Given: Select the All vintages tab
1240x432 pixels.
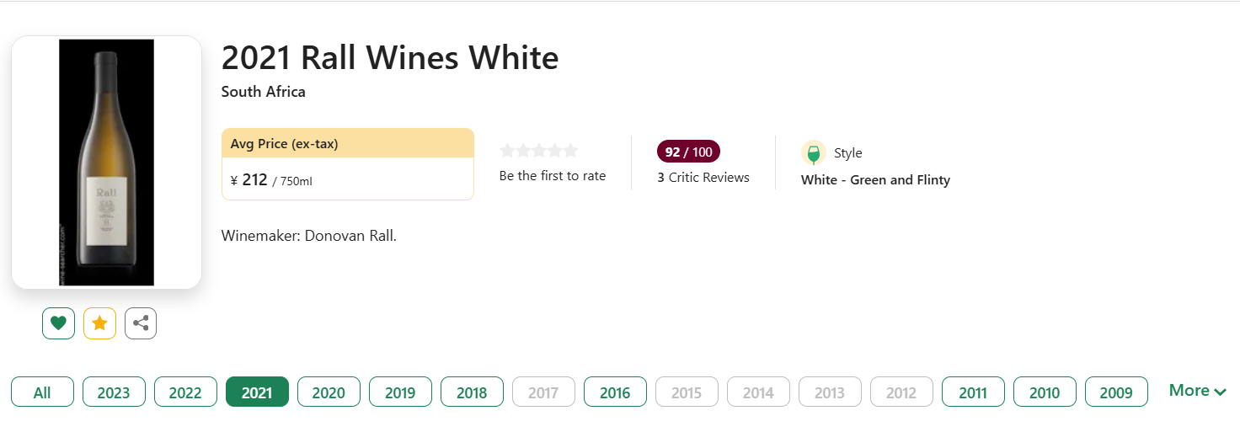Looking at the screenshot, I should (x=42, y=392).
